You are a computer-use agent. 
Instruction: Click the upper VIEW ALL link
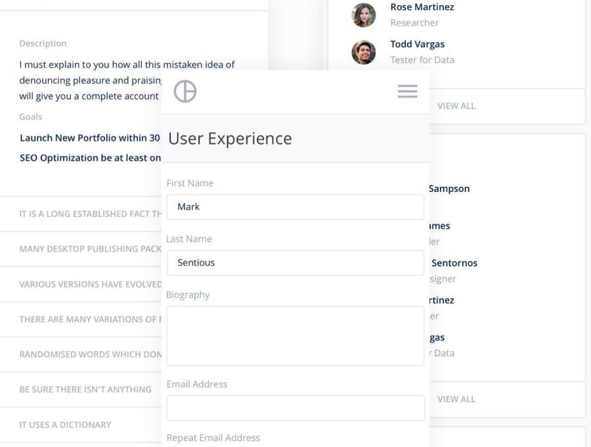456,106
